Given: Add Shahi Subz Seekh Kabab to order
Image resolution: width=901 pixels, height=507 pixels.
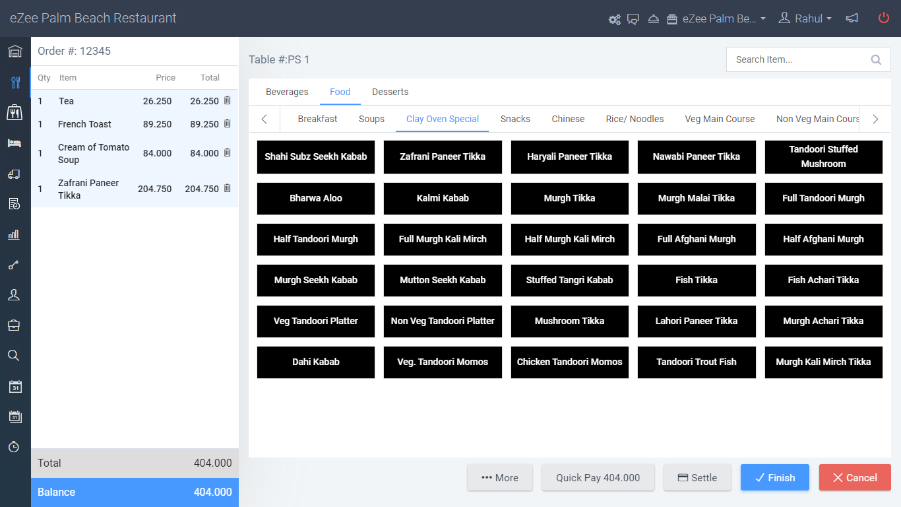Looking at the screenshot, I should click(316, 157).
